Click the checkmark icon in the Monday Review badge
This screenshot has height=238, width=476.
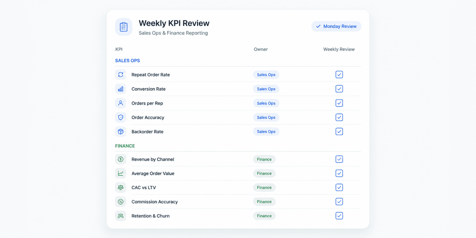318,26
